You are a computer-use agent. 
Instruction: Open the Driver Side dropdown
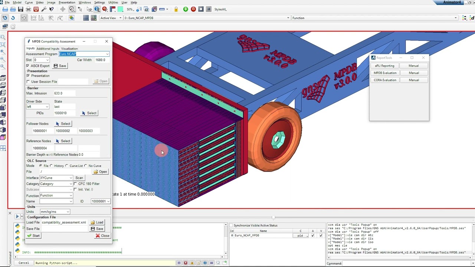pos(47,107)
